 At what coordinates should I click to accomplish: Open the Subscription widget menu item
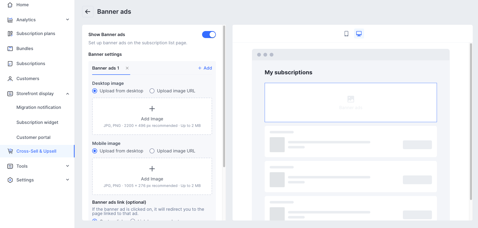tap(37, 122)
